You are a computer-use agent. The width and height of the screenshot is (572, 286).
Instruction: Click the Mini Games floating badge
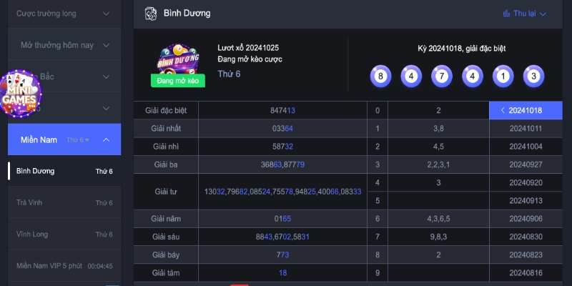tap(21, 94)
